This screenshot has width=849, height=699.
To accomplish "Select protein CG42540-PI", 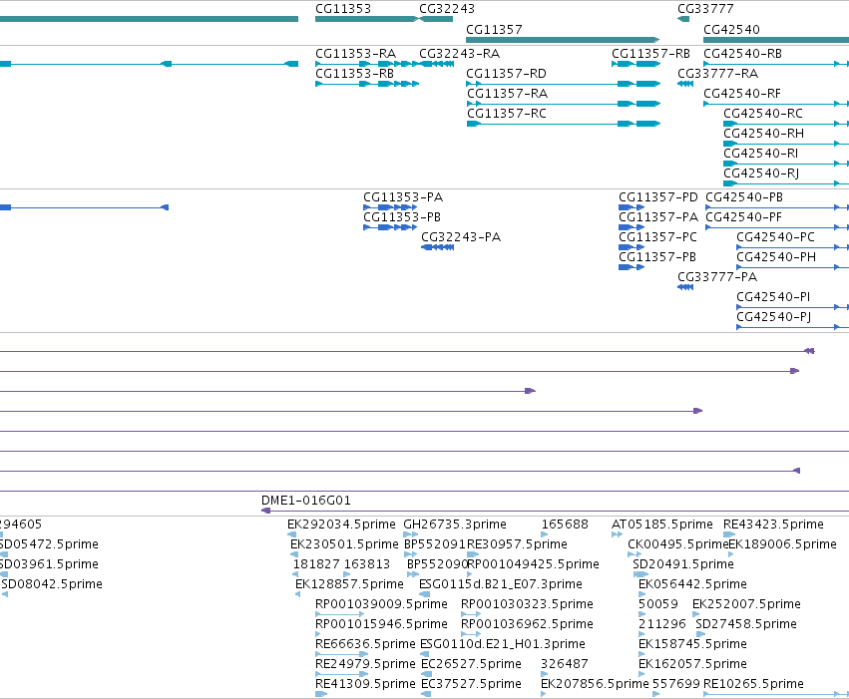I will tap(773, 297).
